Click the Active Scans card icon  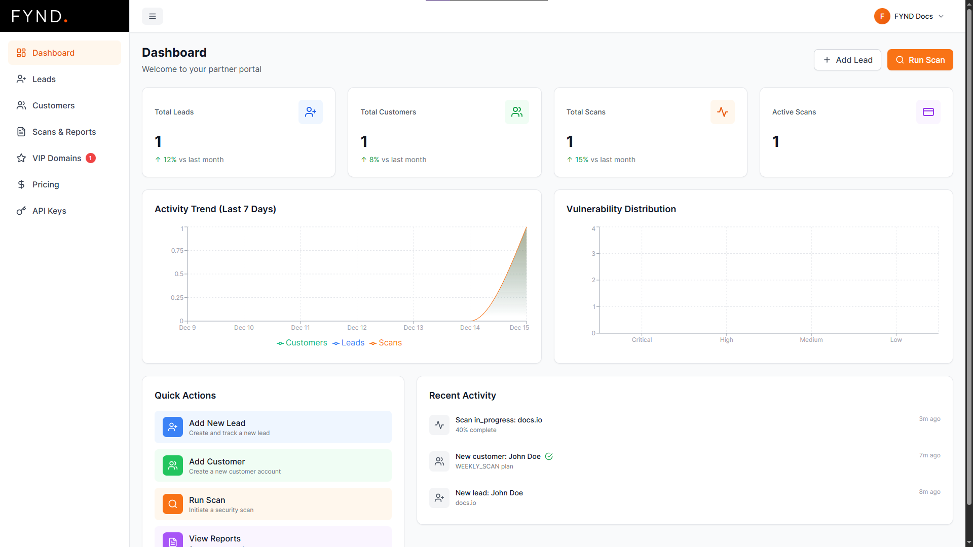pyautogui.click(x=928, y=112)
